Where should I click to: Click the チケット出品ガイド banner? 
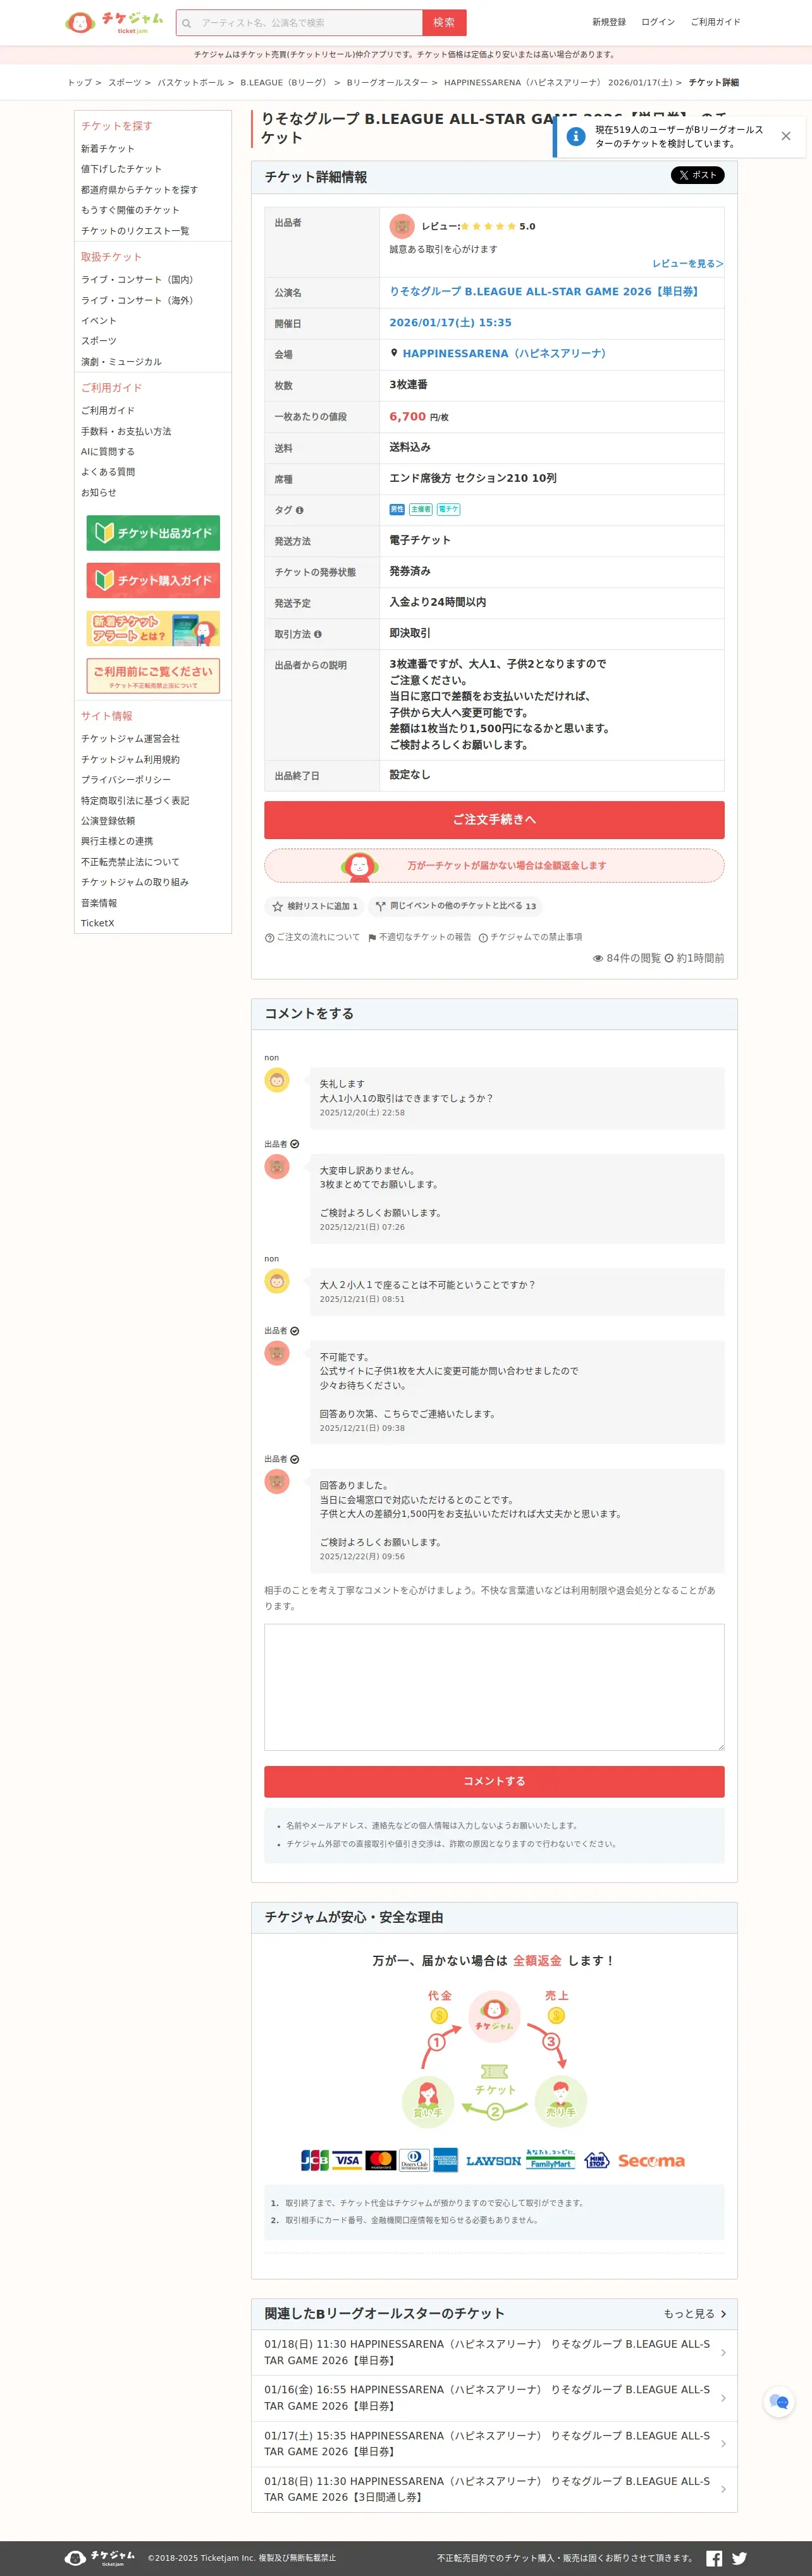(153, 533)
